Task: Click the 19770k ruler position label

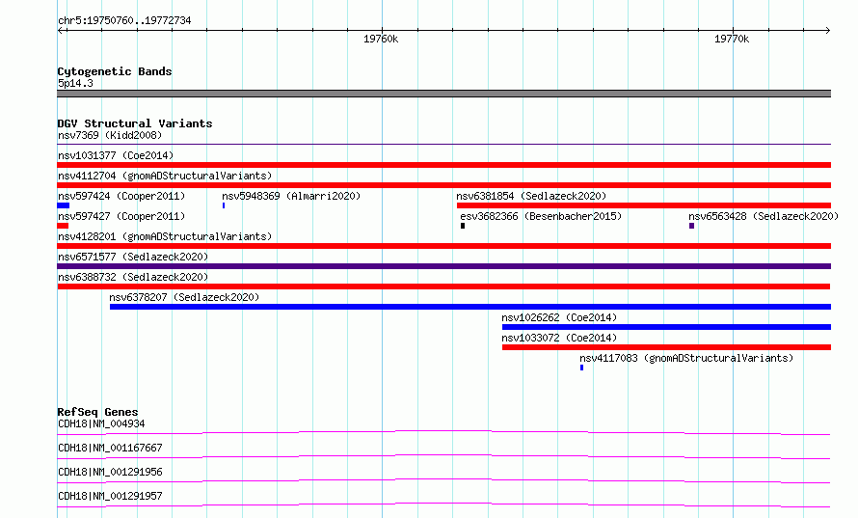Action: tap(732, 39)
